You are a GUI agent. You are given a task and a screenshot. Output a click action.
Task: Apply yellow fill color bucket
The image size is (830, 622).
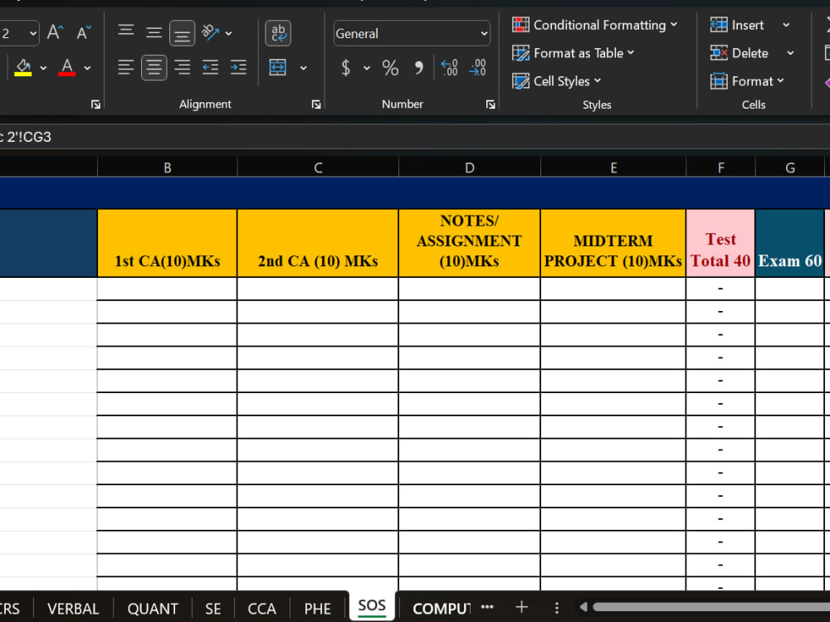pyautogui.click(x=22, y=67)
